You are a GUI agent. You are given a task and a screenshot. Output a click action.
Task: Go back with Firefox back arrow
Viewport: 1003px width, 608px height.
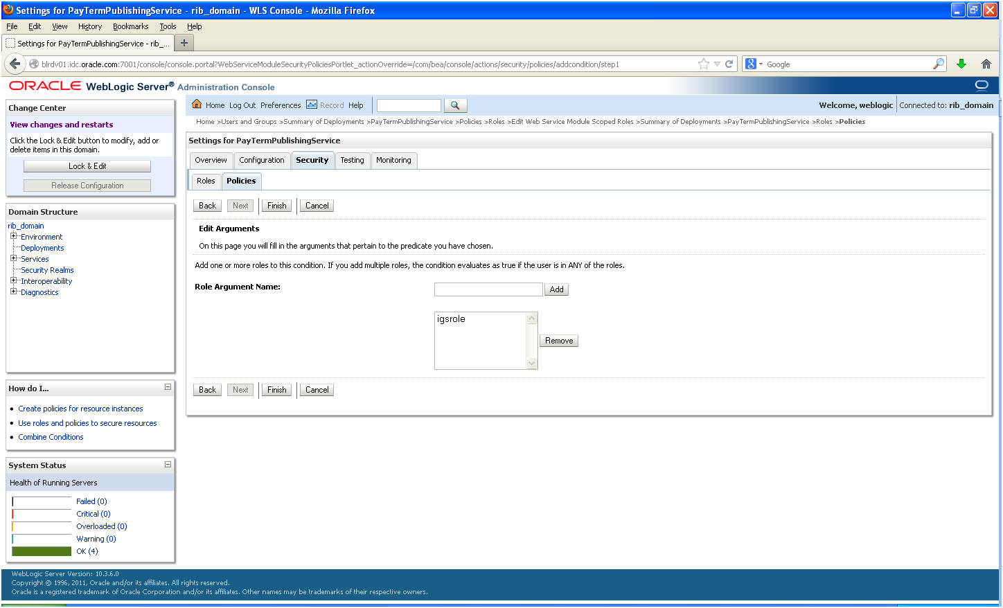[x=14, y=64]
